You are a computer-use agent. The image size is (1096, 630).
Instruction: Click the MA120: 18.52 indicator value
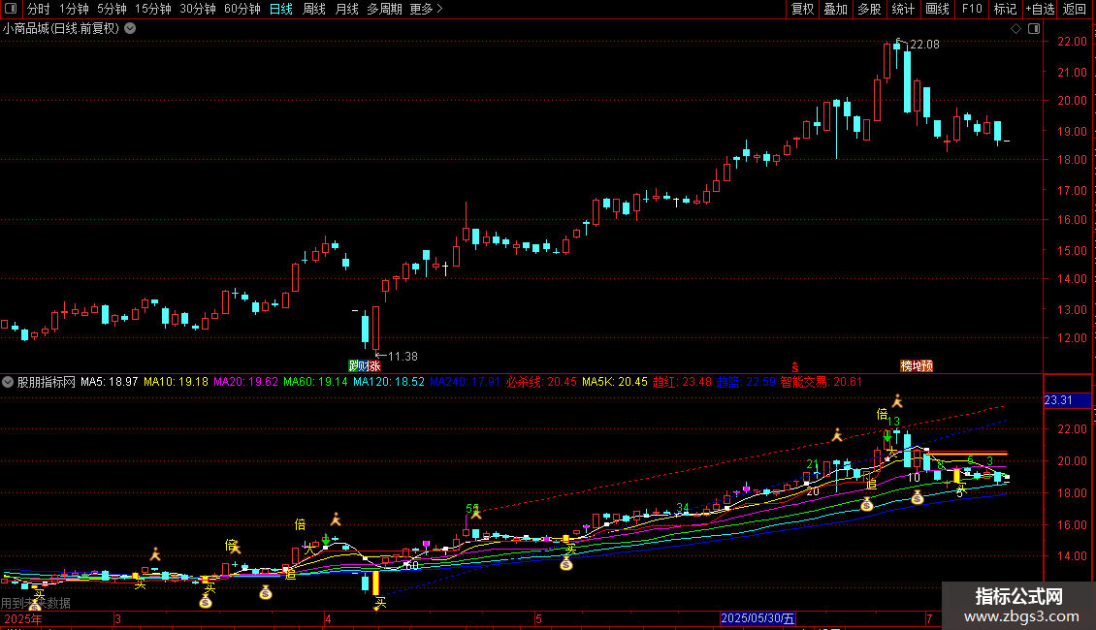tap(389, 382)
